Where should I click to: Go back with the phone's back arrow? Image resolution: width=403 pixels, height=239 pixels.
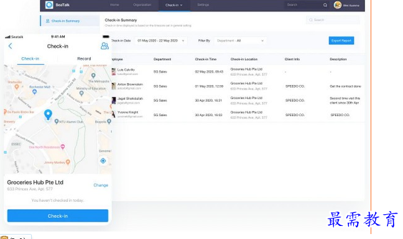click(11, 46)
